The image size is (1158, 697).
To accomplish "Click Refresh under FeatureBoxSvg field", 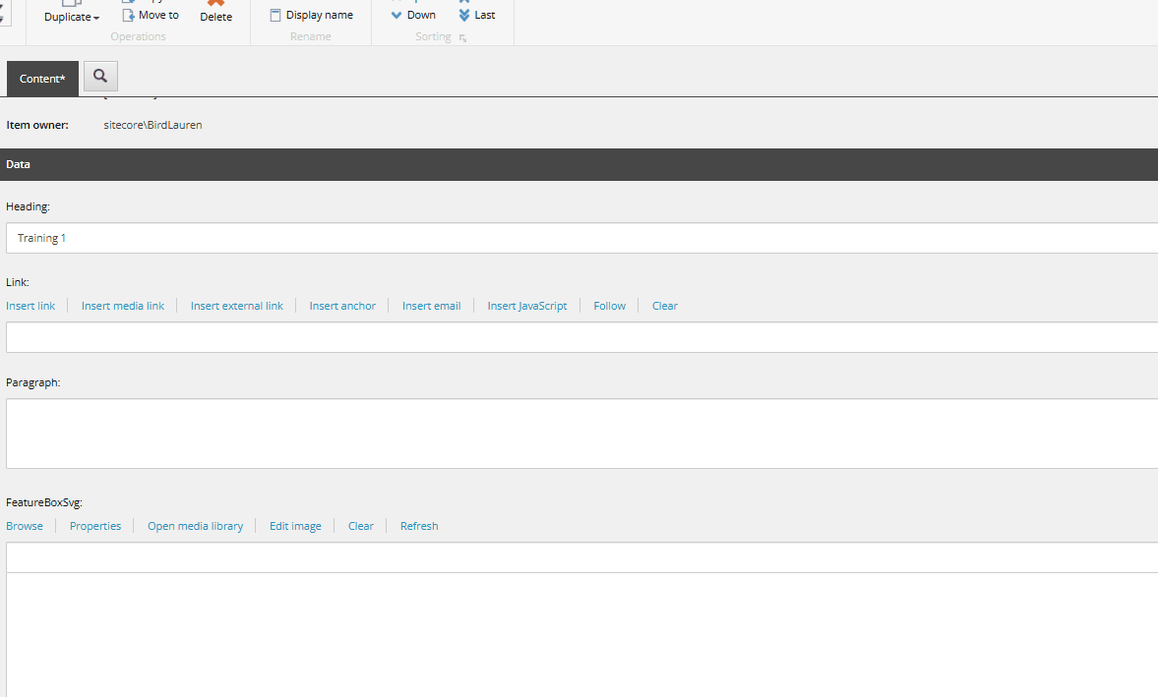I will coord(418,525).
